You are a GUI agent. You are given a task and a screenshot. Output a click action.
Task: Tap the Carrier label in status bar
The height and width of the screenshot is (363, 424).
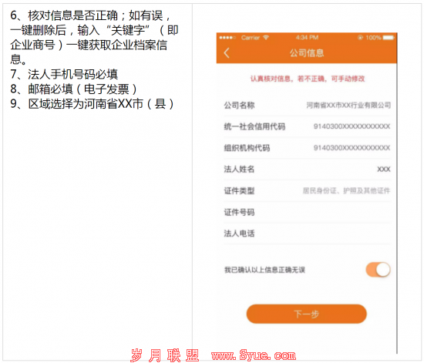click(251, 38)
